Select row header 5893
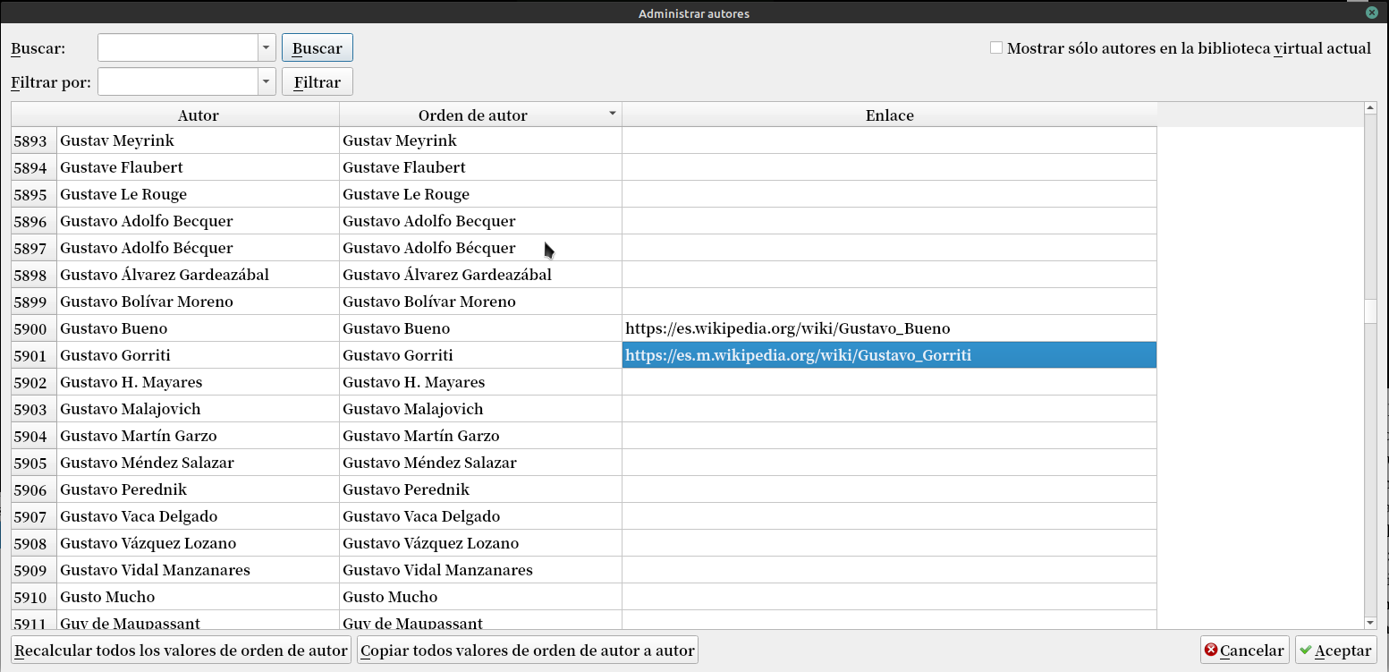The height and width of the screenshot is (672, 1389). point(34,140)
